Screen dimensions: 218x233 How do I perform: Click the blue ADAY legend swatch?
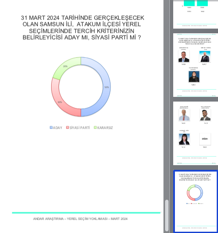51,128
